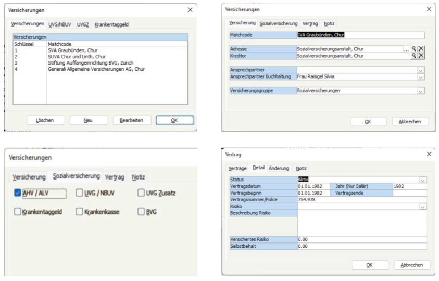Tick the UVG / NBUV checkbox
The height and width of the screenshot is (281, 439).
coord(79,193)
